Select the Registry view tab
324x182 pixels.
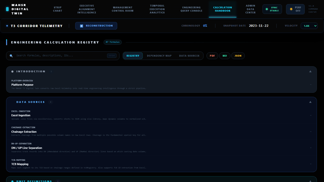pos(133,56)
